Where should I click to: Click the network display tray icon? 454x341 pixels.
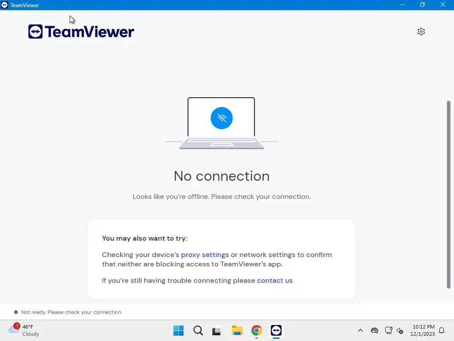[x=388, y=330]
